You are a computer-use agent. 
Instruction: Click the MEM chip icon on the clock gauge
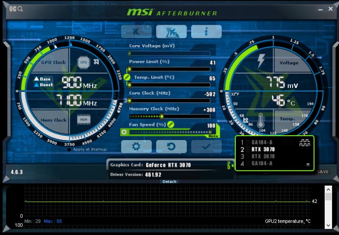click(x=84, y=119)
